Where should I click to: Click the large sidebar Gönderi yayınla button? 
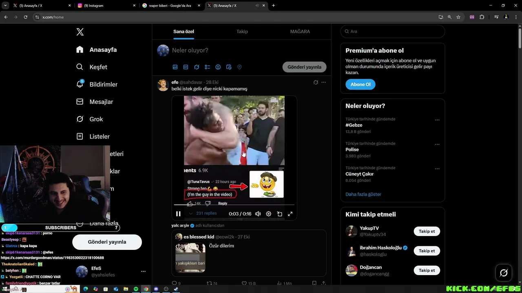[x=107, y=242]
